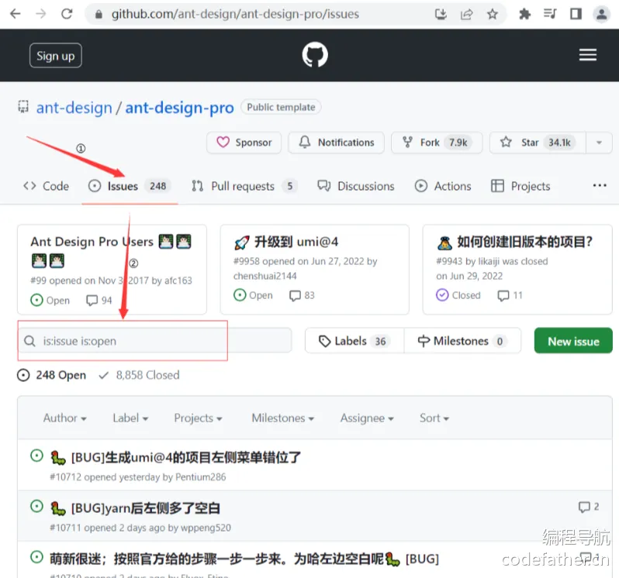The image size is (619, 578).
Task: Click the Sponsor heart button
Action: tap(244, 143)
